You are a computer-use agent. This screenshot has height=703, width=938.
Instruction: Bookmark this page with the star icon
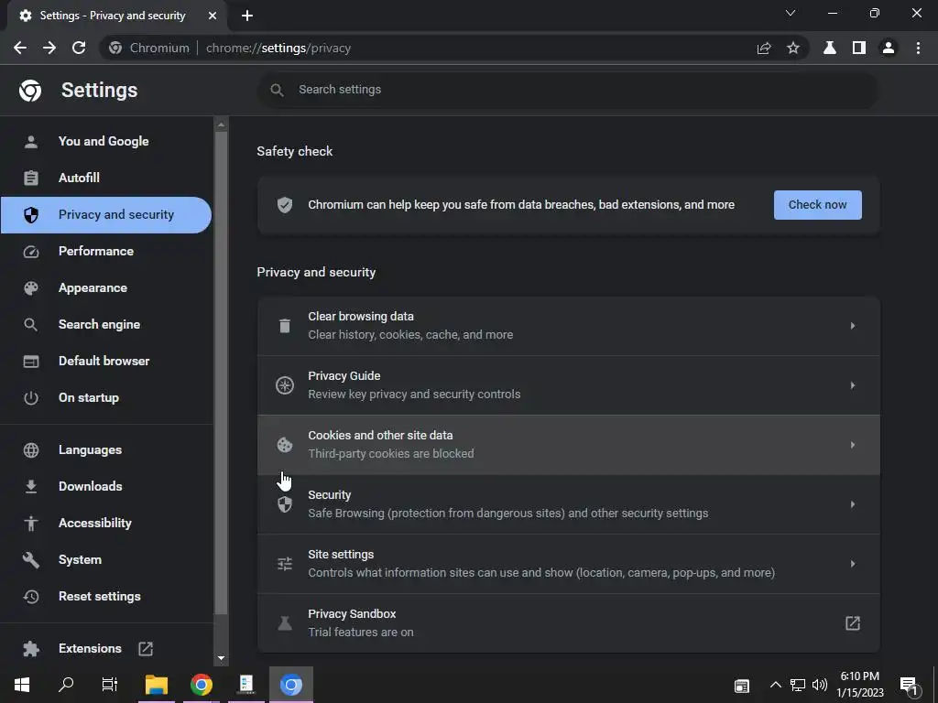pos(793,48)
